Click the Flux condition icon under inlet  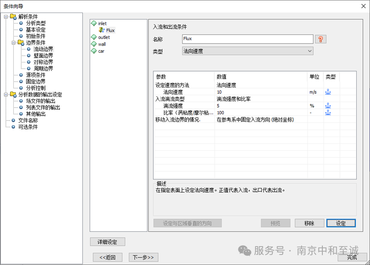point(102,30)
